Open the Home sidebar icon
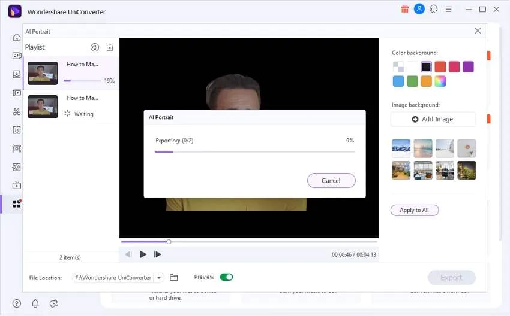The image size is (510, 316). click(17, 37)
